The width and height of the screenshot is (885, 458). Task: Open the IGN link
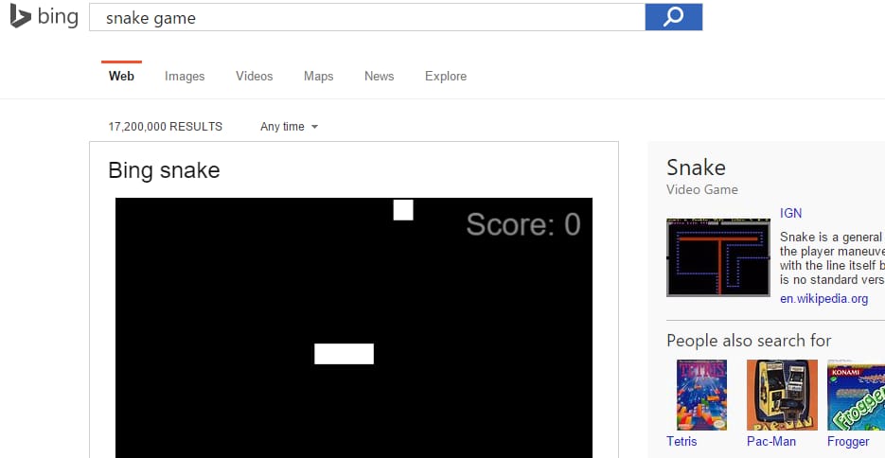pos(790,213)
